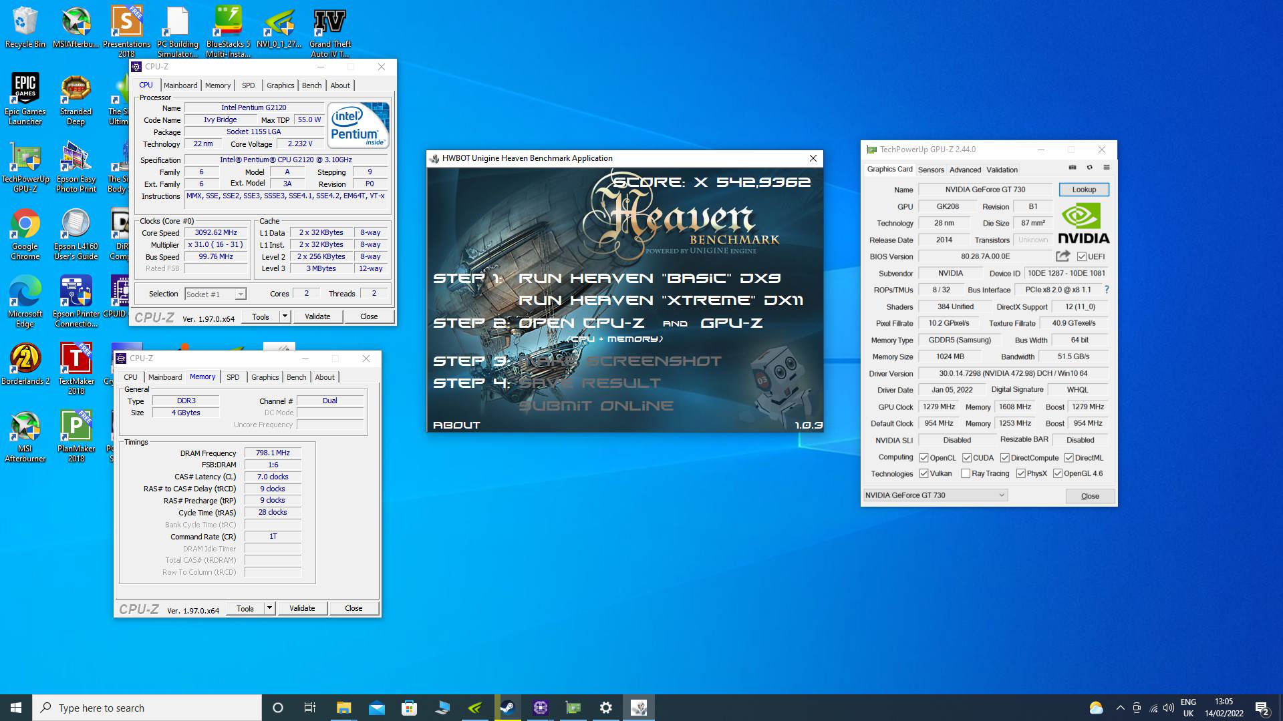Expand Tools arrow in Memory CPU-Z window
The height and width of the screenshot is (721, 1283).
(269, 608)
